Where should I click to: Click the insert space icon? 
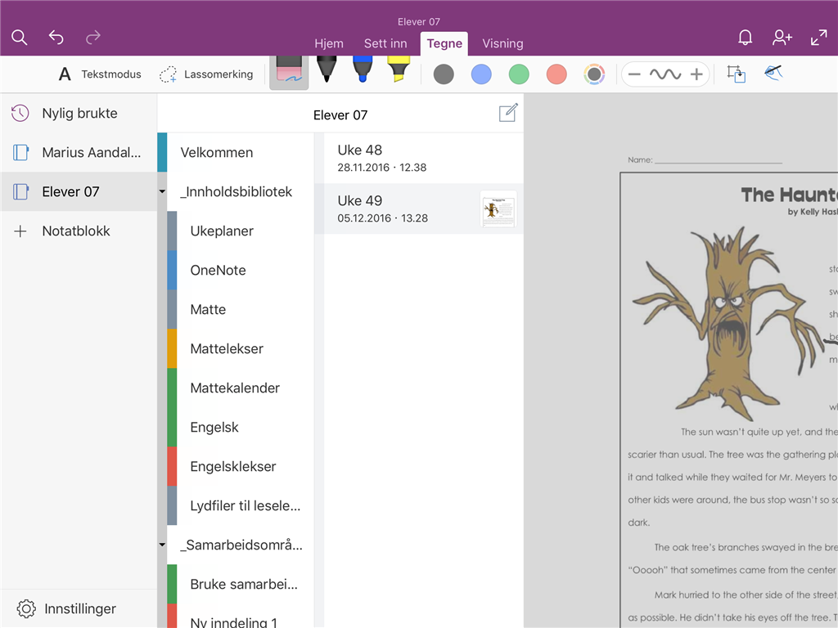(736, 74)
